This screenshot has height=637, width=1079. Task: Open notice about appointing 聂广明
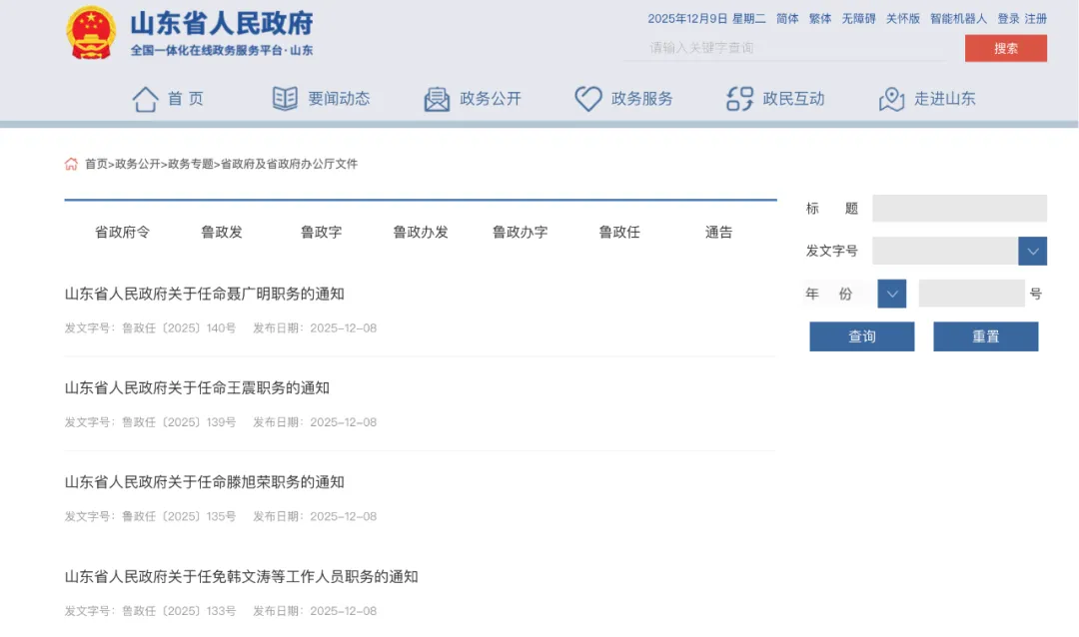coord(205,294)
